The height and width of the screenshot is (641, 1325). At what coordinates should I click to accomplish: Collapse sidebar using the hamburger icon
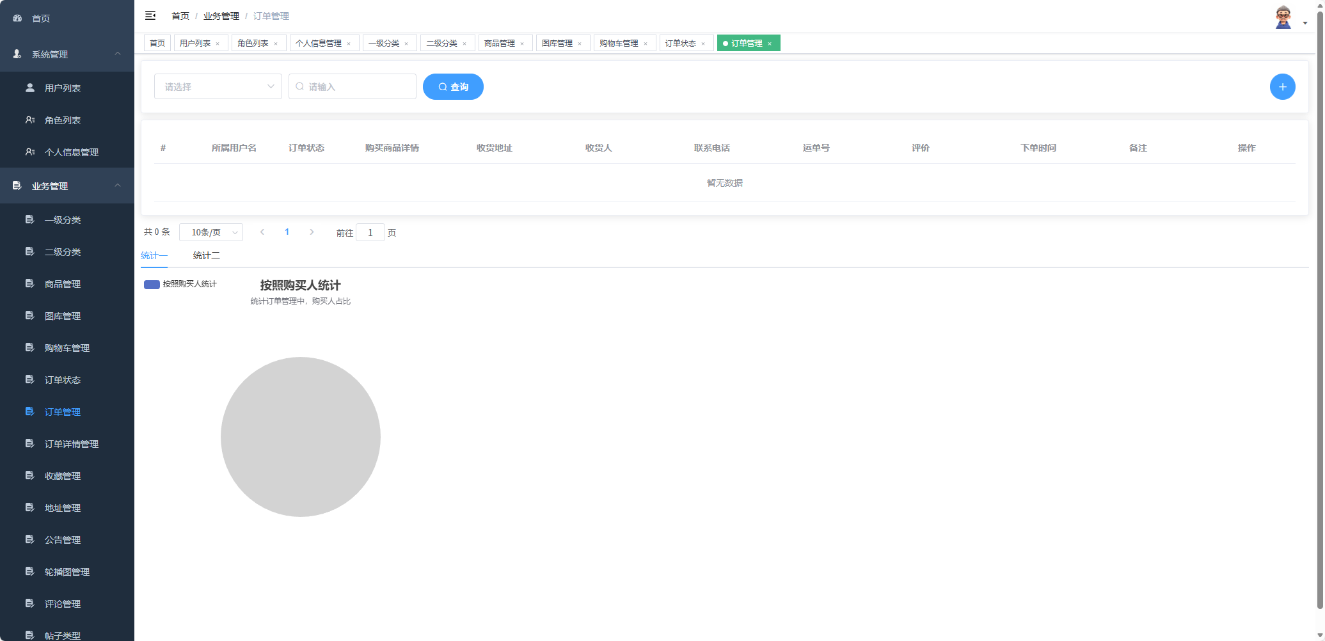tap(150, 15)
